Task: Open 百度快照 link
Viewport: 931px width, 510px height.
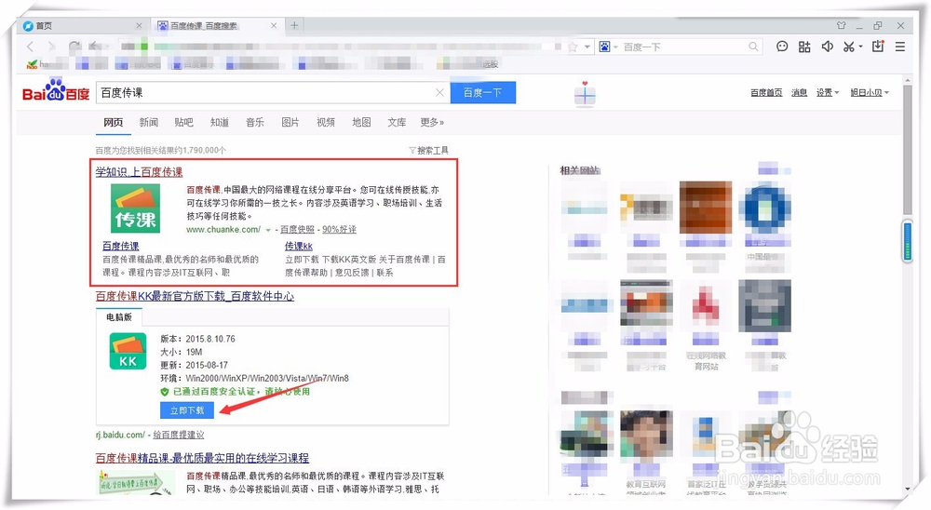Action: (298, 229)
